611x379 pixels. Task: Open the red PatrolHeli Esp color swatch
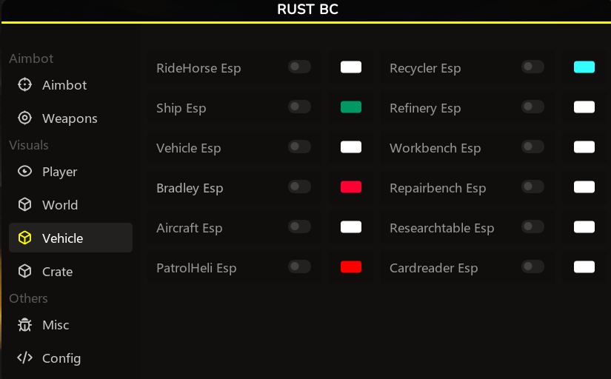[x=351, y=267]
